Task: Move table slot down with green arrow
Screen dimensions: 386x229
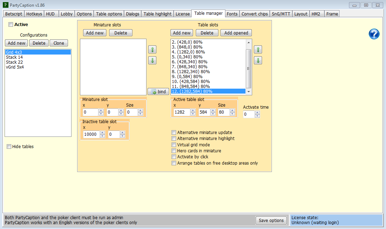Action: coord(258,61)
